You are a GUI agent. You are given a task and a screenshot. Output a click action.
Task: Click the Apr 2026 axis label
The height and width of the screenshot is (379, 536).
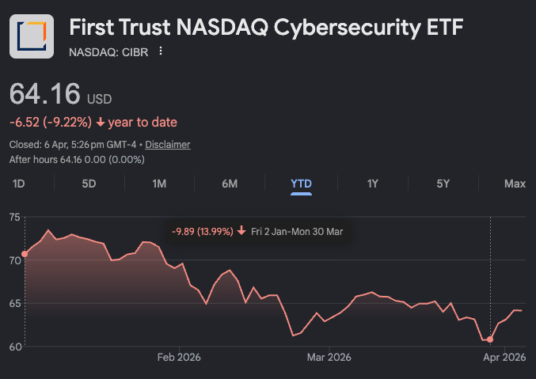tap(504, 358)
